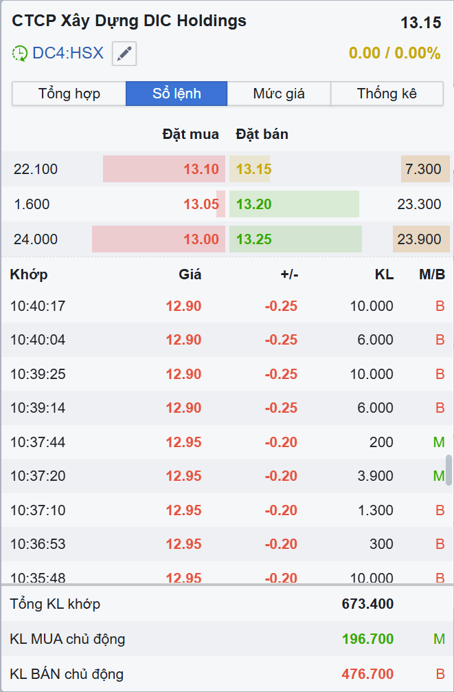This screenshot has height=692, width=454.
Task: Click the M/B column header
Action: coord(432,274)
